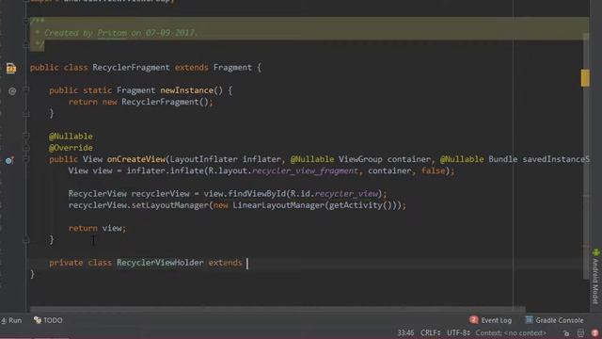Open the Event Log panel
Image resolution: width=602 pixels, height=339 pixels.
point(491,320)
